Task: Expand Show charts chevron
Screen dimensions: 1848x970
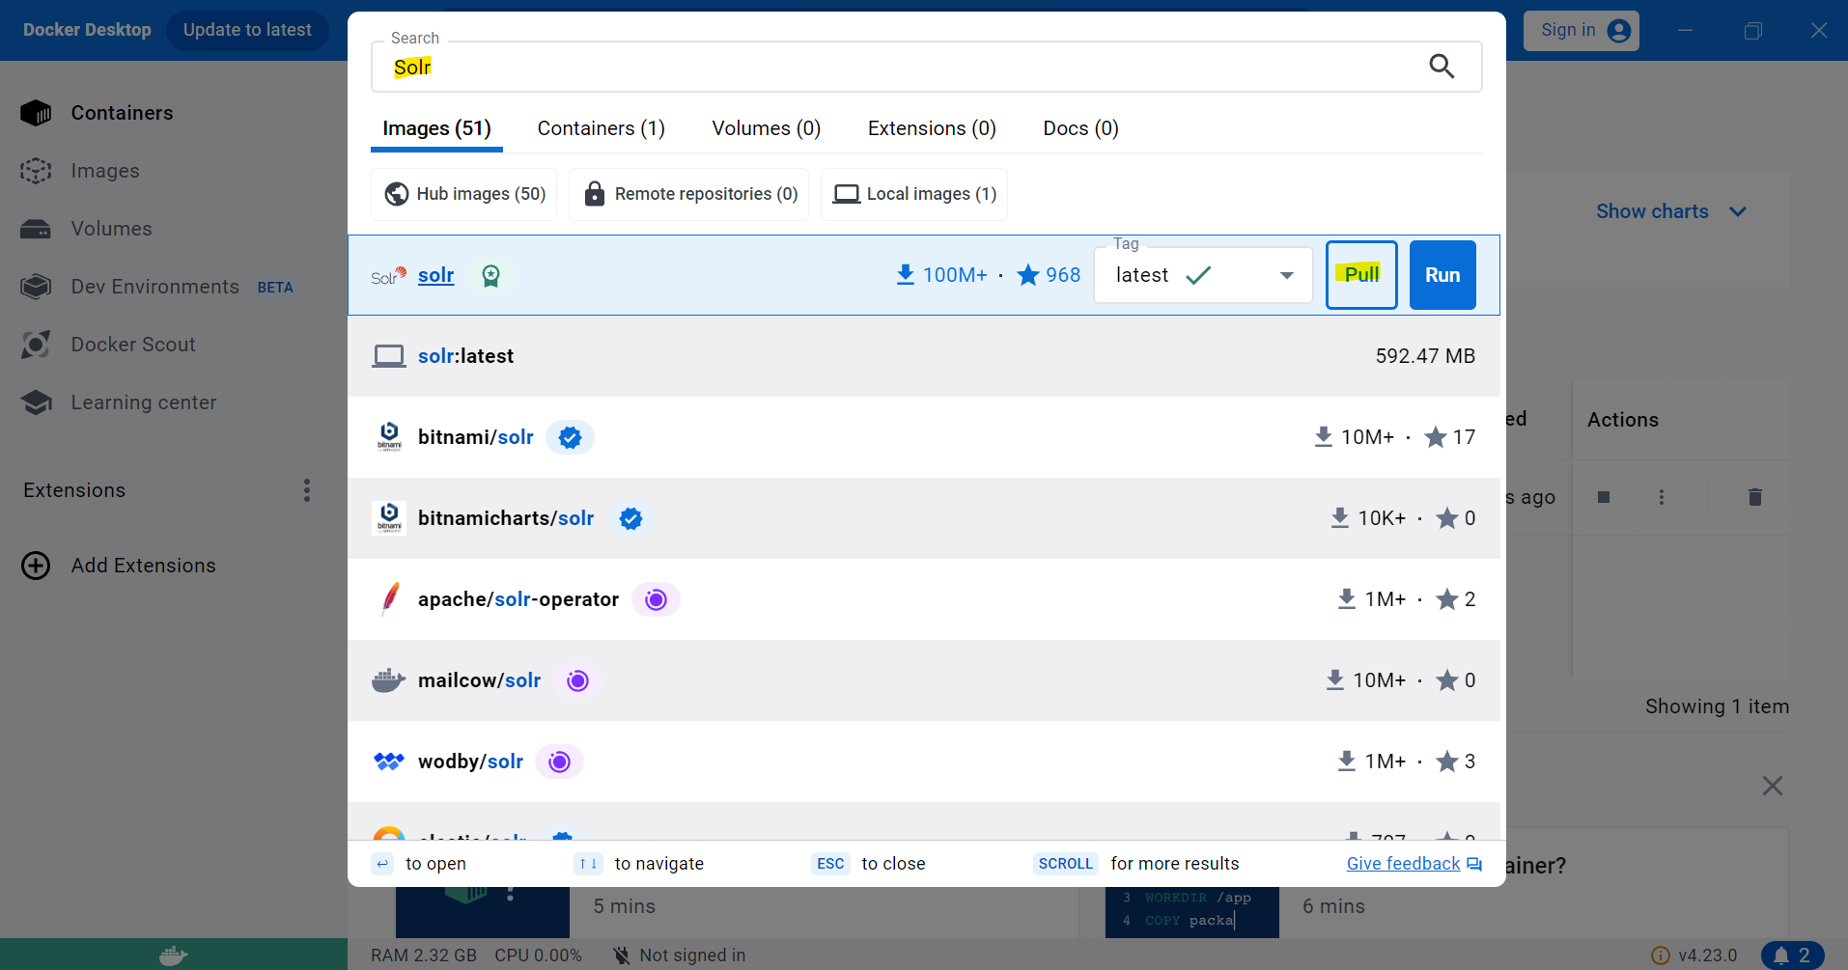Action: (x=1738, y=211)
